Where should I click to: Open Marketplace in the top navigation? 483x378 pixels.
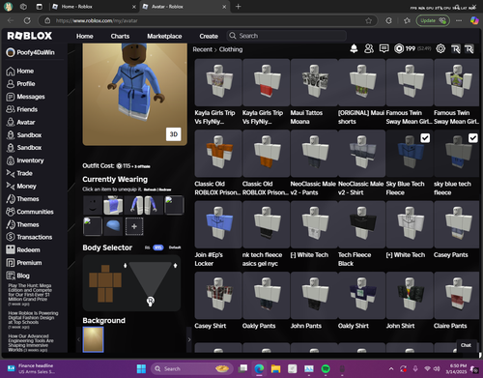[164, 36]
